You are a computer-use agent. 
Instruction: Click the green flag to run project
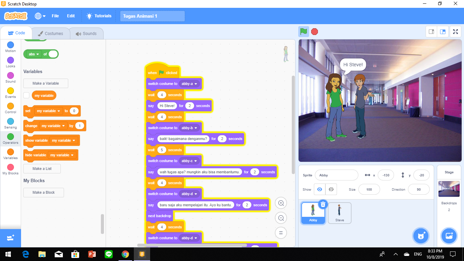[303, 31]
